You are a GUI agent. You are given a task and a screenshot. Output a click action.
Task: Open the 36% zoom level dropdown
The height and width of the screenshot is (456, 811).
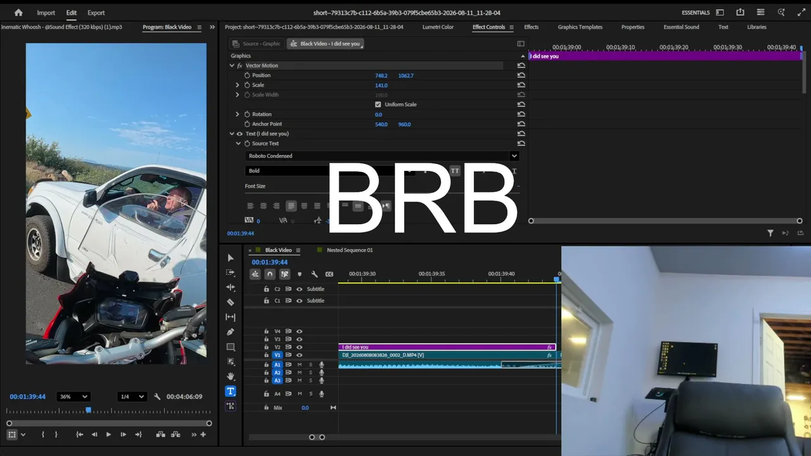tap(73, 396)
